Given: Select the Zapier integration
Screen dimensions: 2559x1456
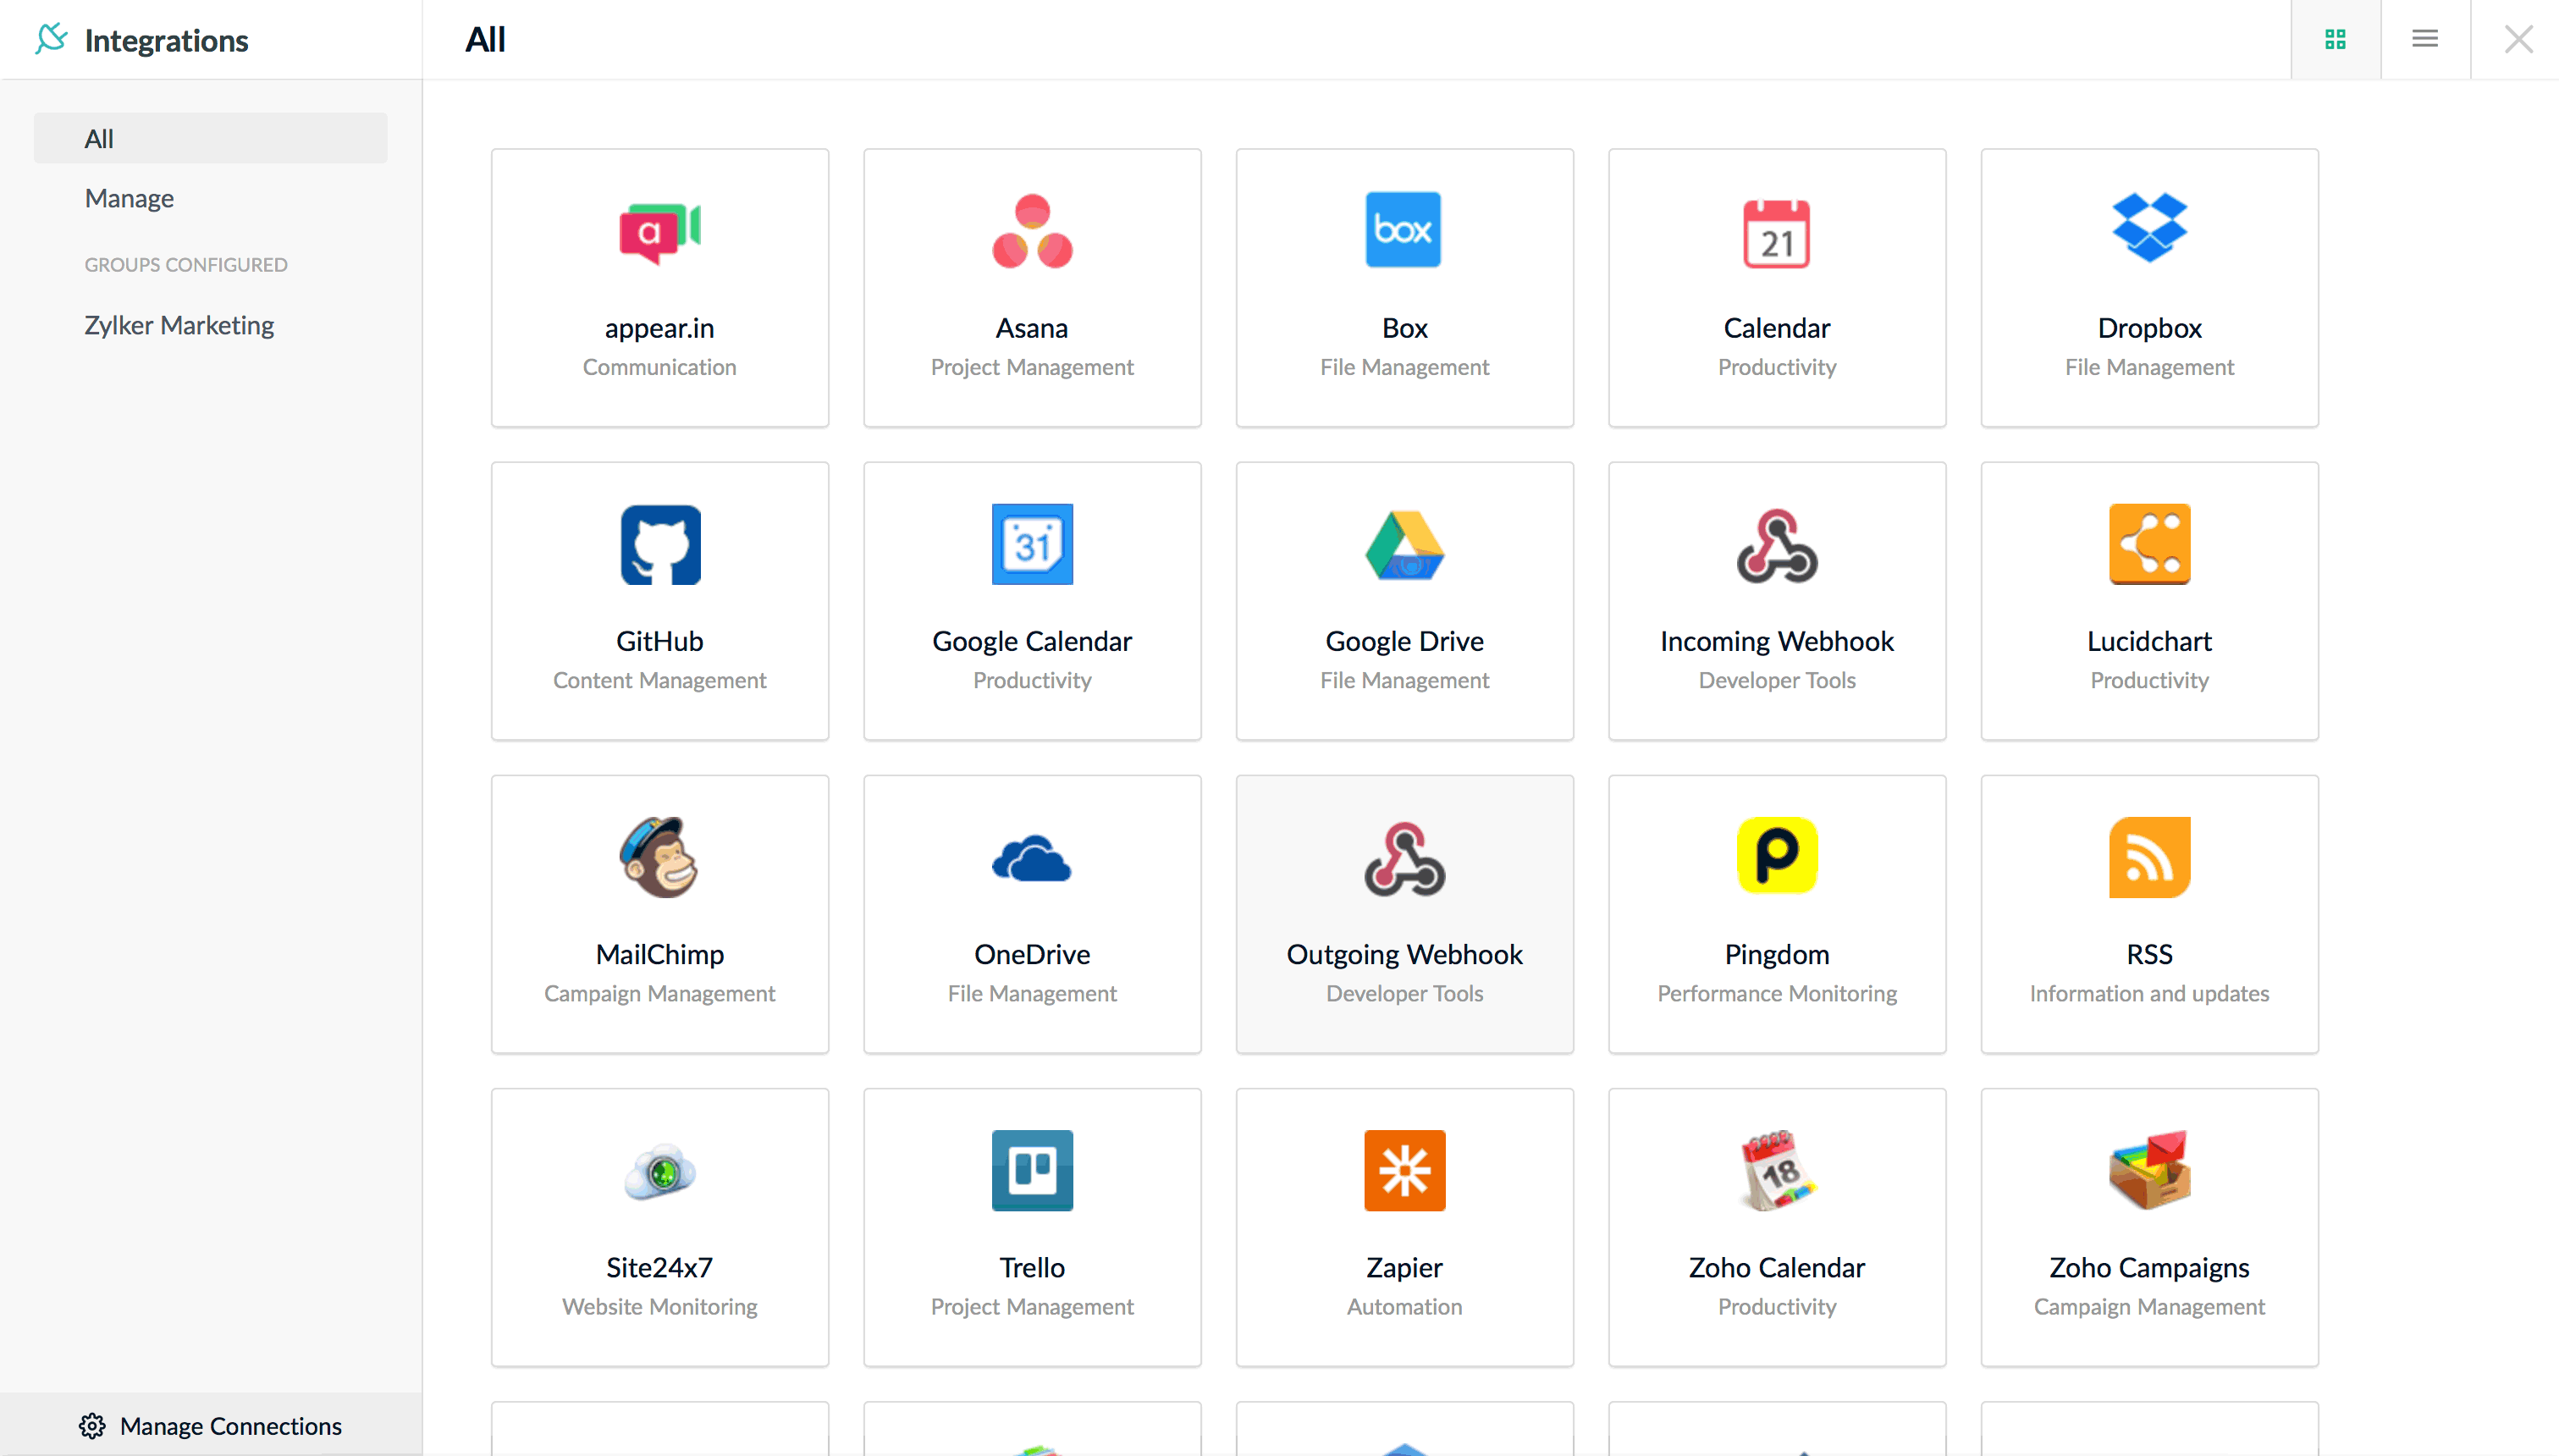Looking at the screenshot, I should (x=1404, y=1226).
